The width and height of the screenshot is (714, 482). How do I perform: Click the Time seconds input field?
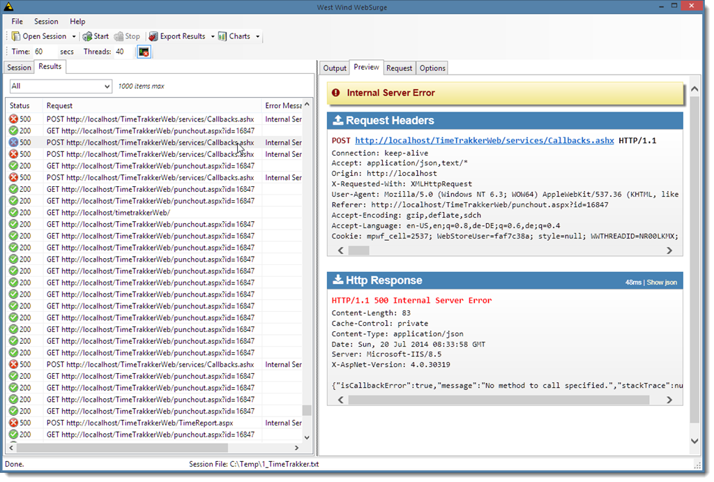pos(45,52)
